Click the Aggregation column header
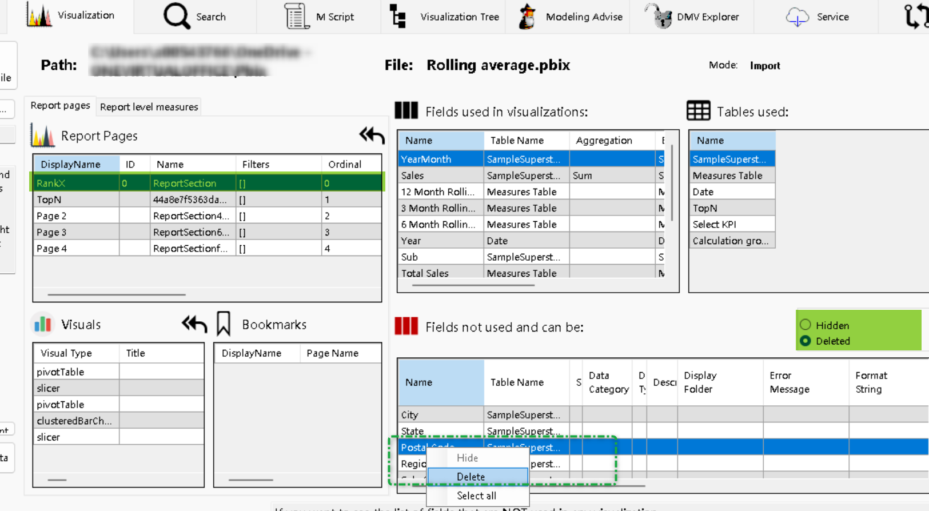 tap(604, 140)
